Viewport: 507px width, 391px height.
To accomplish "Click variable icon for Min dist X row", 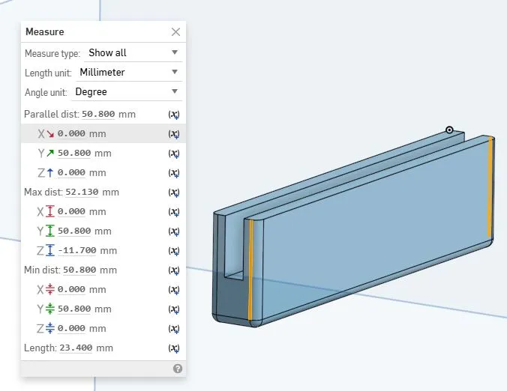I will tap(174, 290).
